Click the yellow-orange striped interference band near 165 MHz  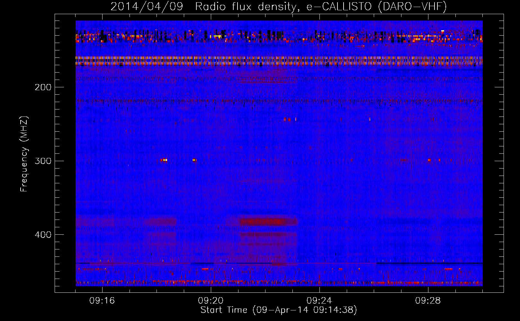click(279, 60)
